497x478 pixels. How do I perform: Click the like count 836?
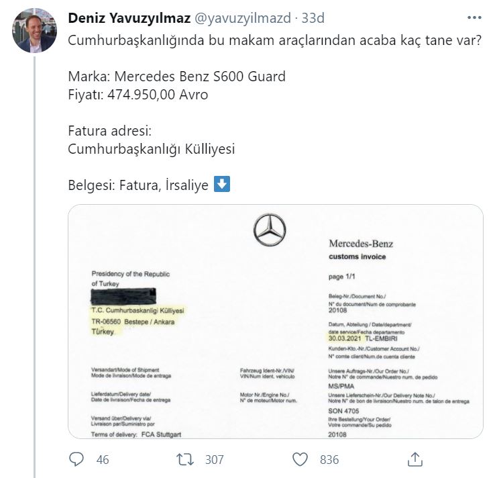[x=329, y=459]
